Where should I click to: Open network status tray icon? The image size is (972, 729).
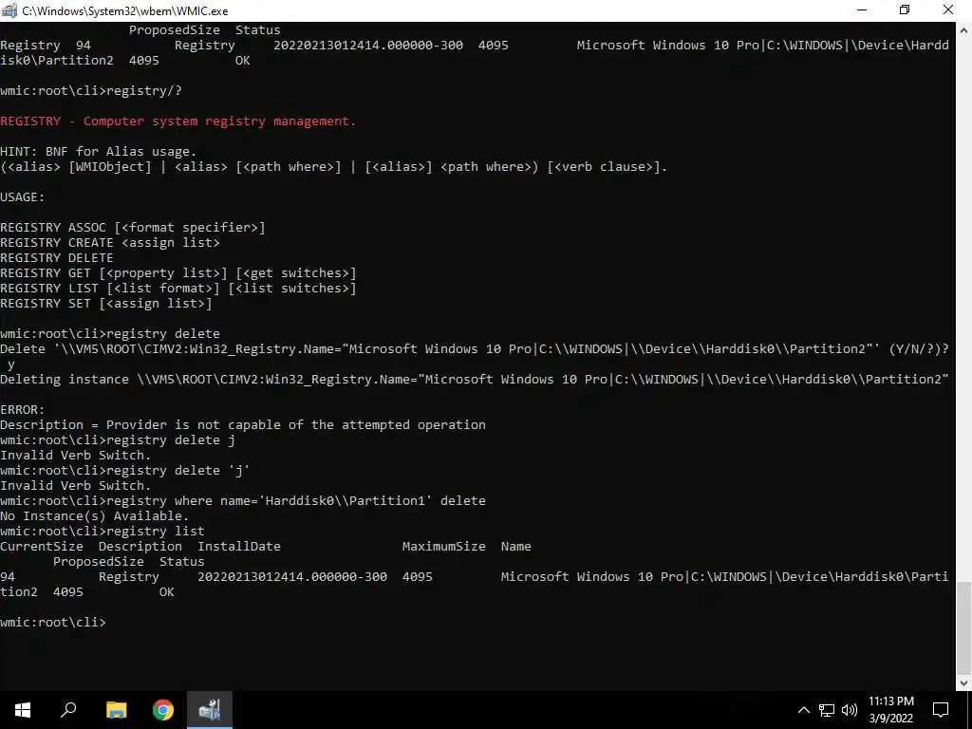[x=827, y=710]
